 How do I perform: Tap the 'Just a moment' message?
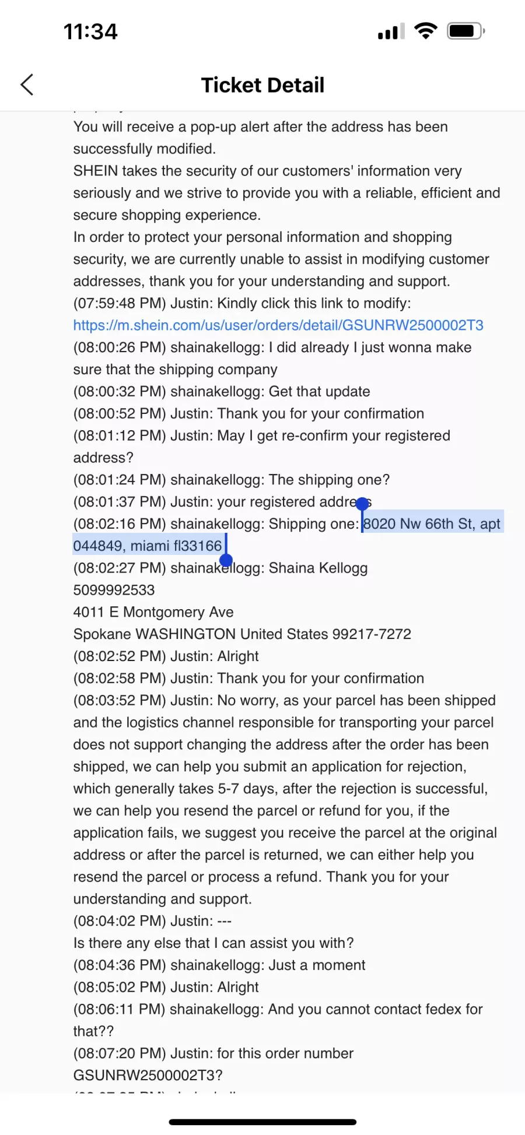tap(219, 965)
